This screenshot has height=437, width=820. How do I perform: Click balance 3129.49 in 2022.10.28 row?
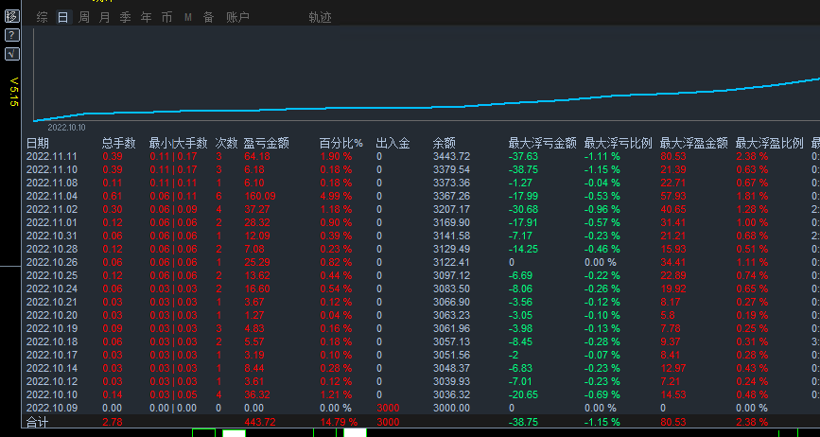click(451, 249)
